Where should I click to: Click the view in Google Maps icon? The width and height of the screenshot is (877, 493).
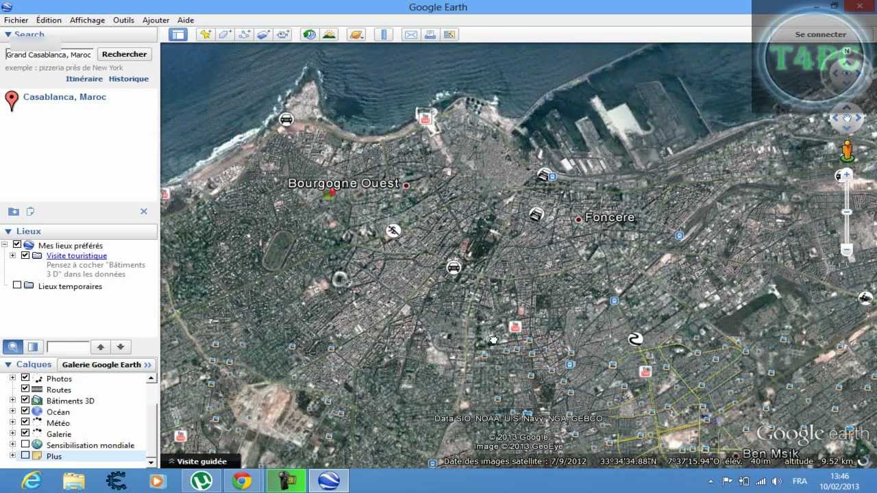[x=449, y=34]
